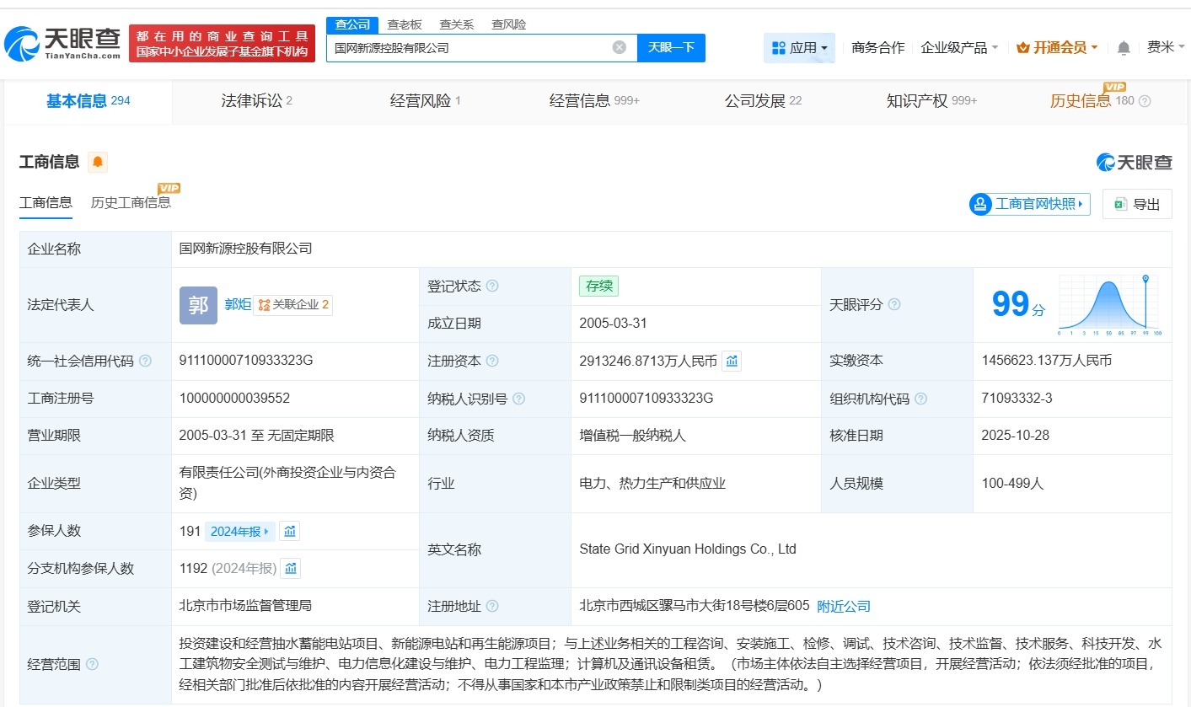Open the 应用 dropdown menu

click(x=797, y=48)
